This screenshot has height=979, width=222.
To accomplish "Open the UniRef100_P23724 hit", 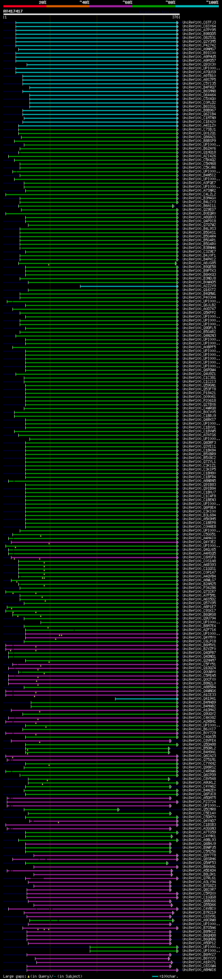I will 199,802.
